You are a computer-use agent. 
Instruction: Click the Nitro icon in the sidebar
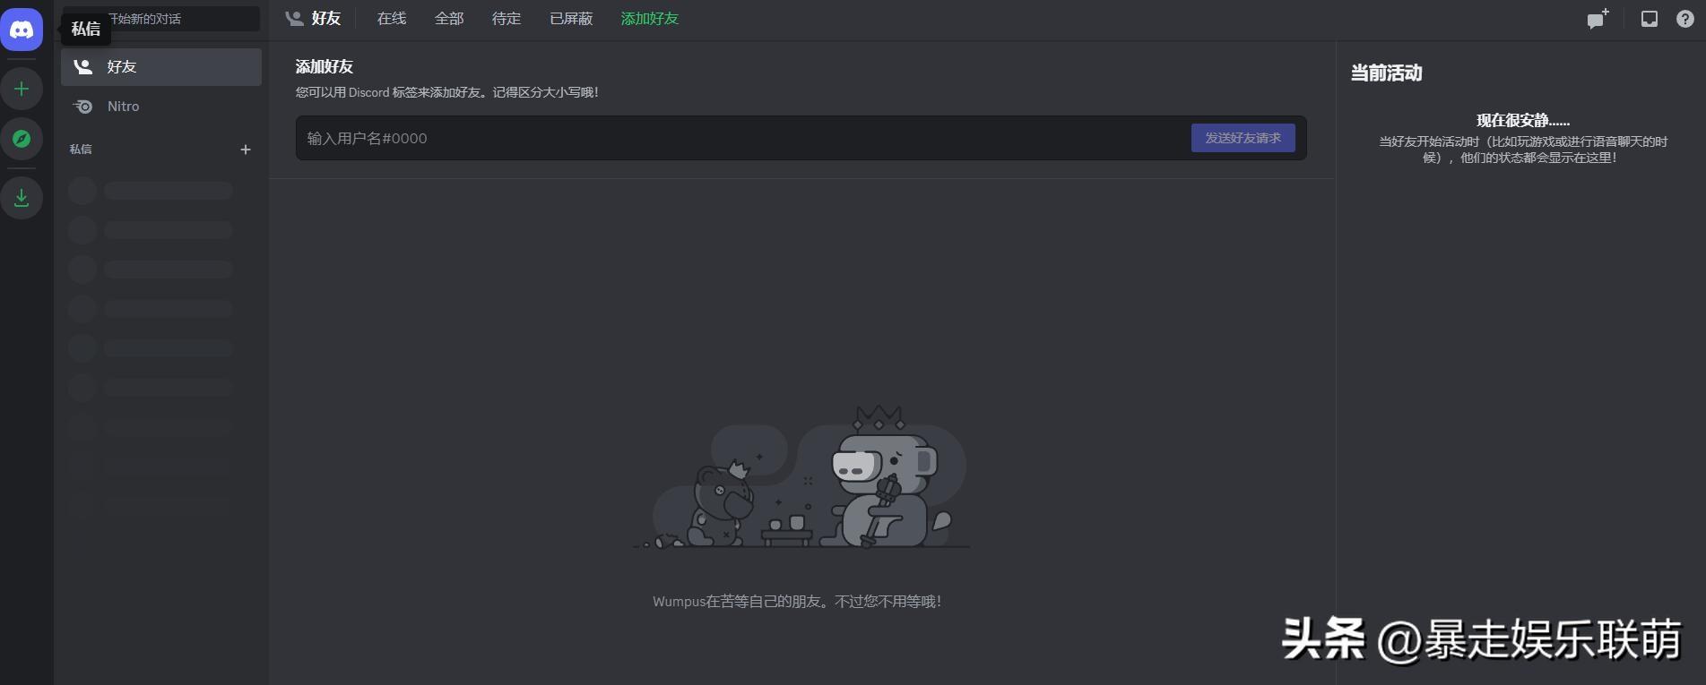click(82, 107)
